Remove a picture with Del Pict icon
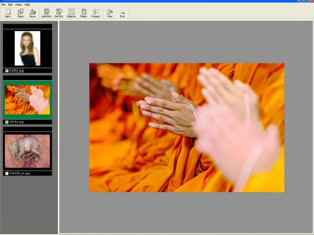 pos(58,13)
